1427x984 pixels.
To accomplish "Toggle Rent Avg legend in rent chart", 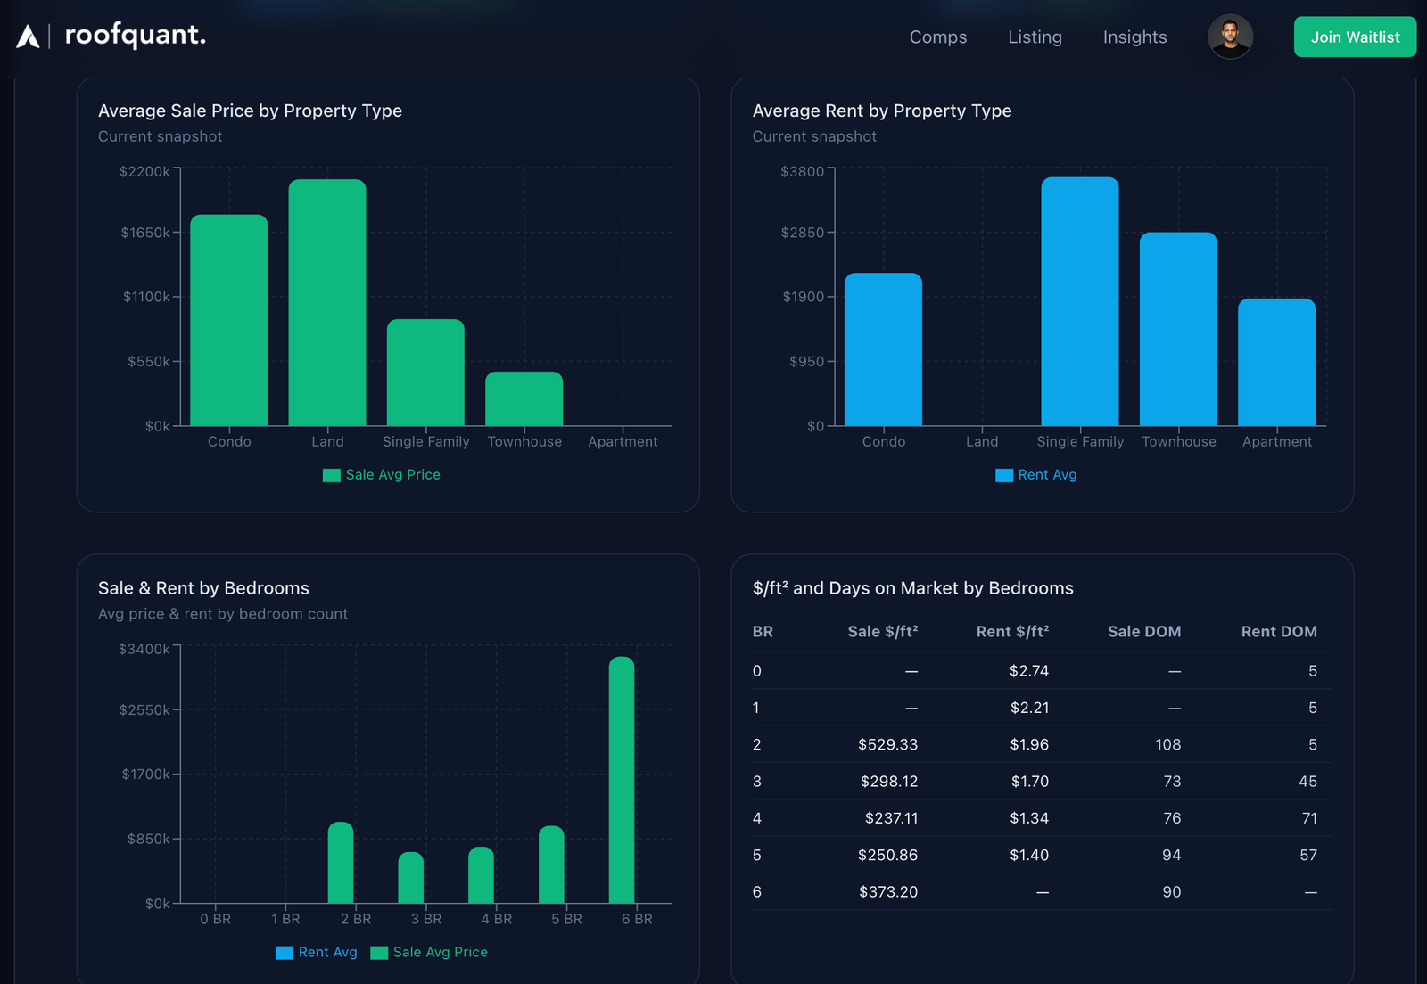I will click(1036, 475).
